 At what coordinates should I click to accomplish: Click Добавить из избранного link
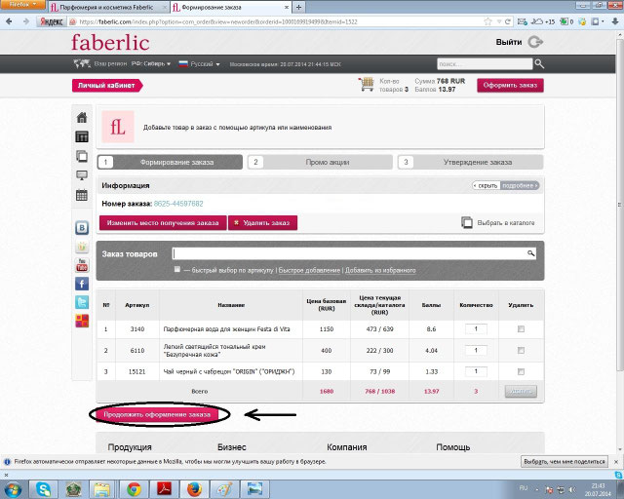click(x=380, y=270)
